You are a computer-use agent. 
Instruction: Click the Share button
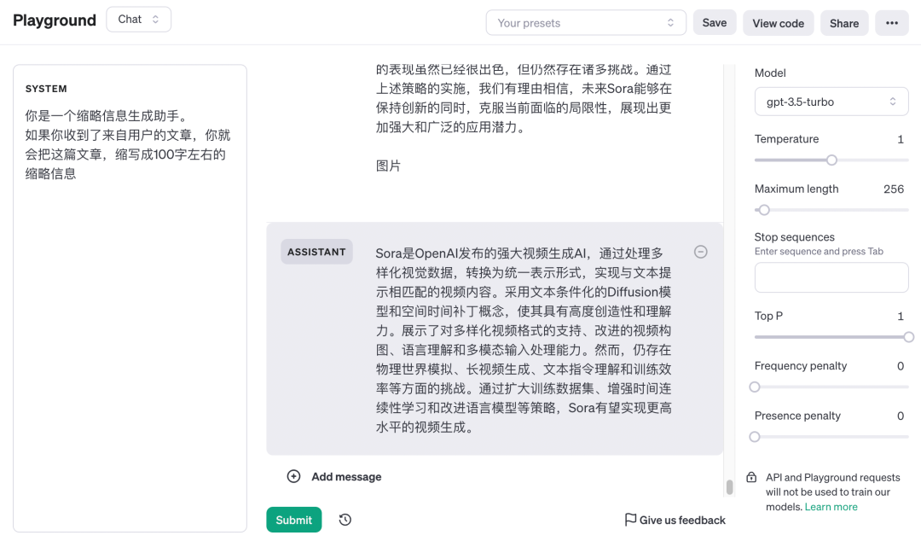[844, 23]
